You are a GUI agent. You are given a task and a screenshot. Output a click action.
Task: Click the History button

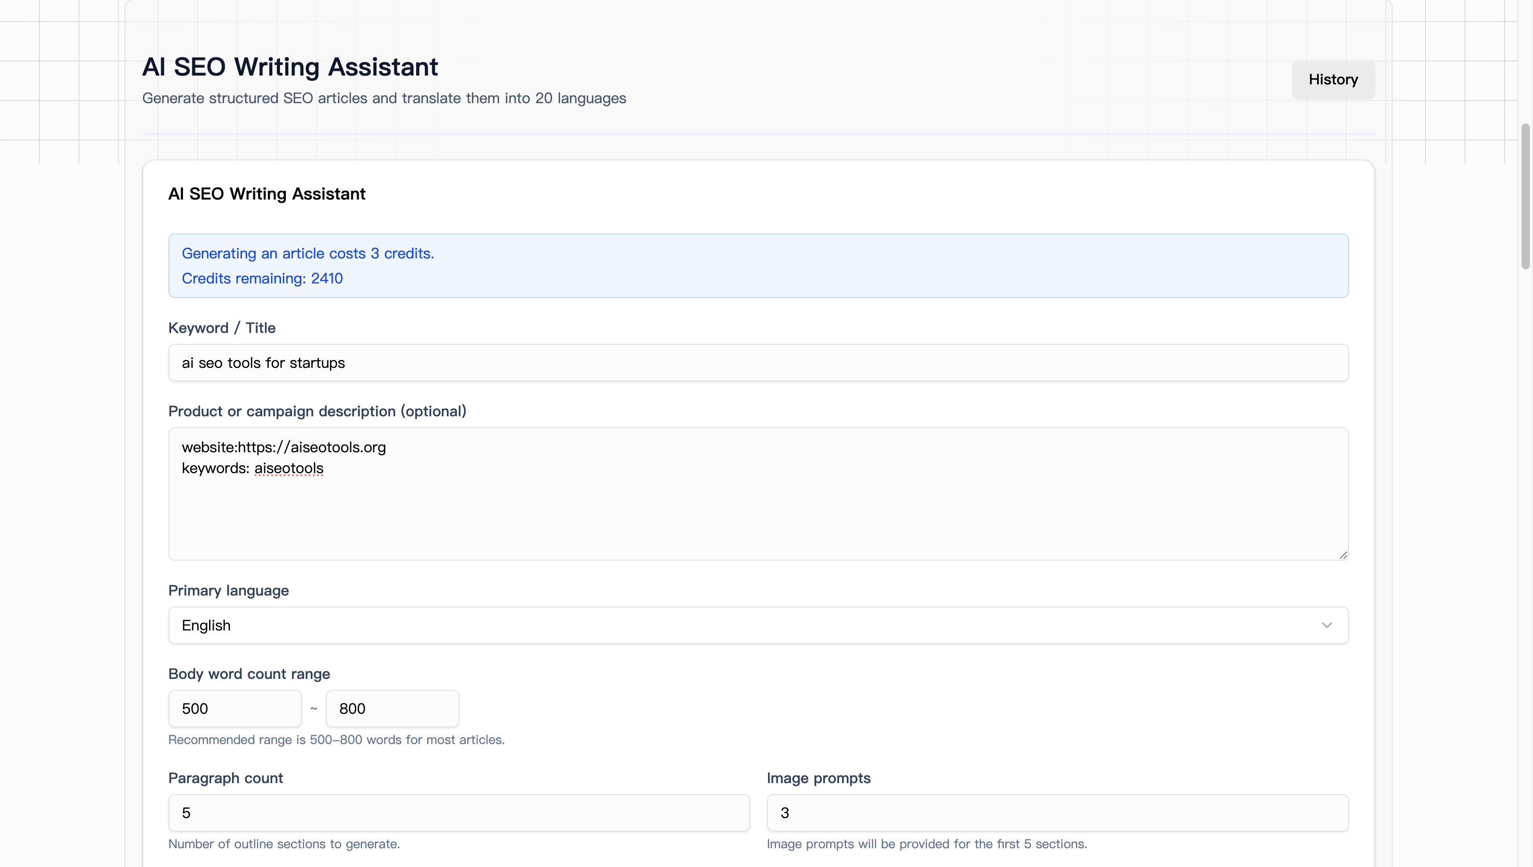(x=1333, y=79)
